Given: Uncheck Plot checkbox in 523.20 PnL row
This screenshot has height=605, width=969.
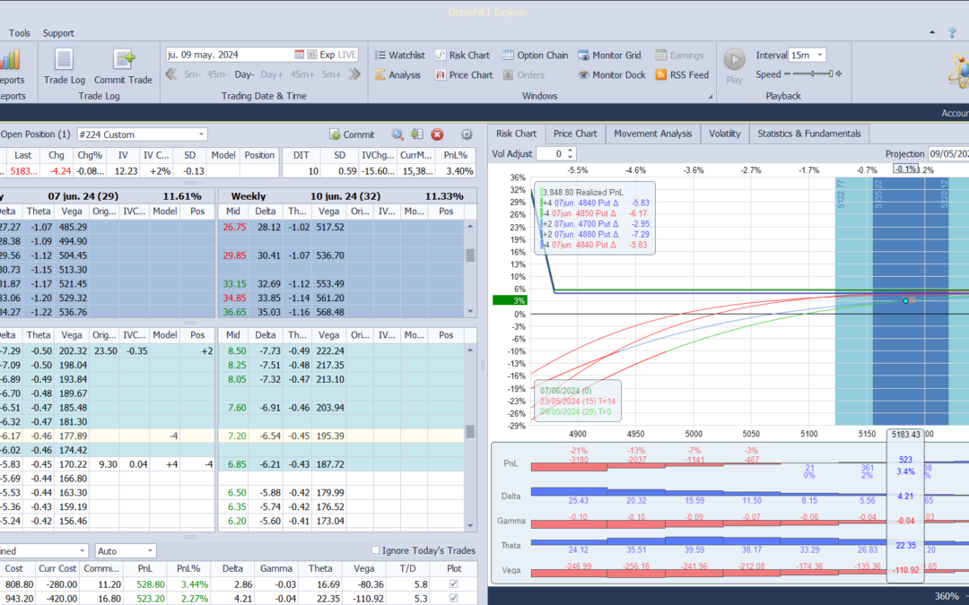Looking at the screenshot, I should coord(454,598).
